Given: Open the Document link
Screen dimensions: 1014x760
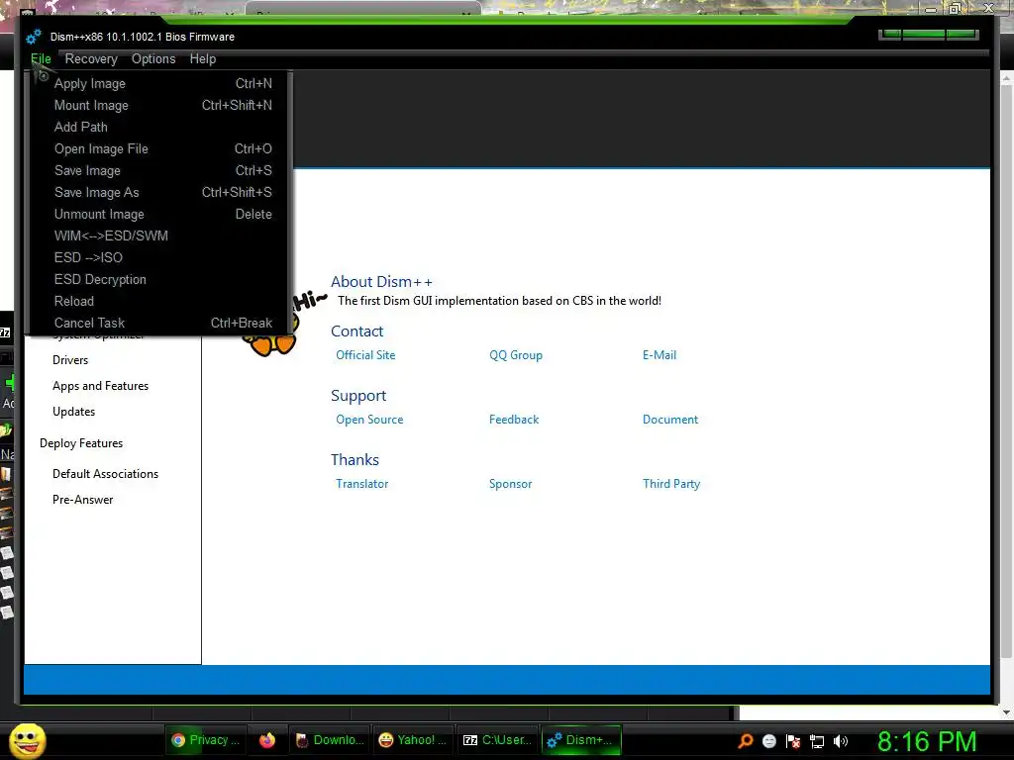Looking at the screenshot, I should pos(670,420).
